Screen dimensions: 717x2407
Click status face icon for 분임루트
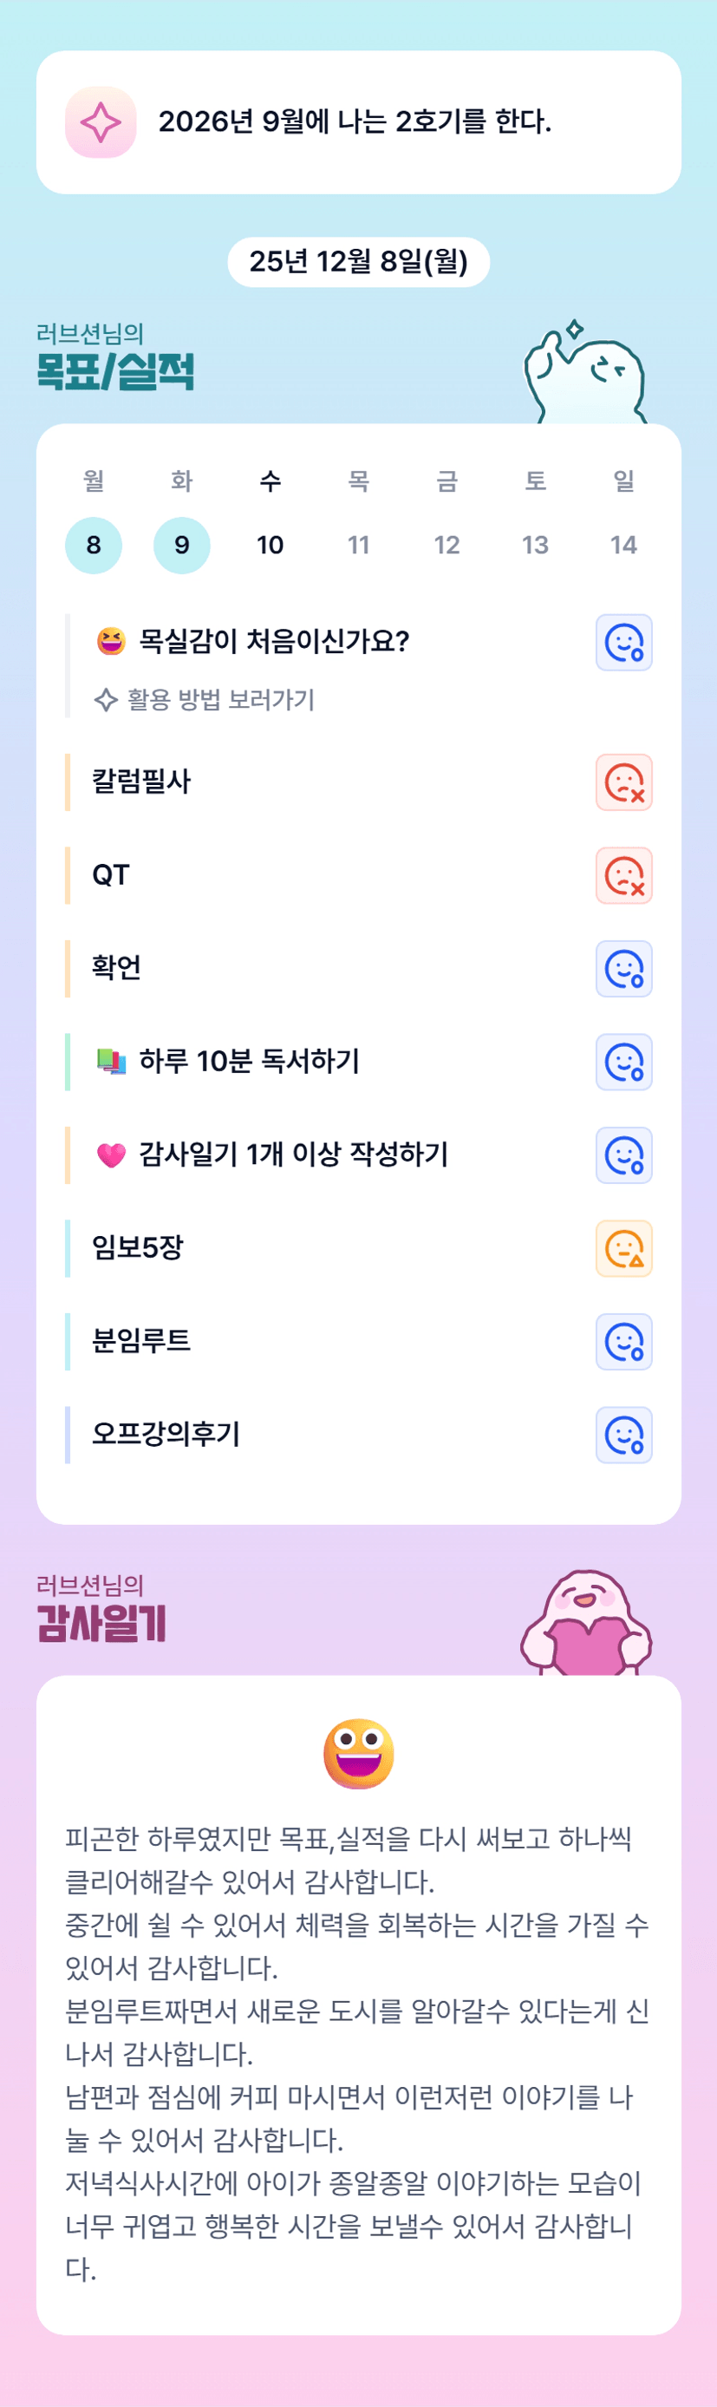(623, 1342)
